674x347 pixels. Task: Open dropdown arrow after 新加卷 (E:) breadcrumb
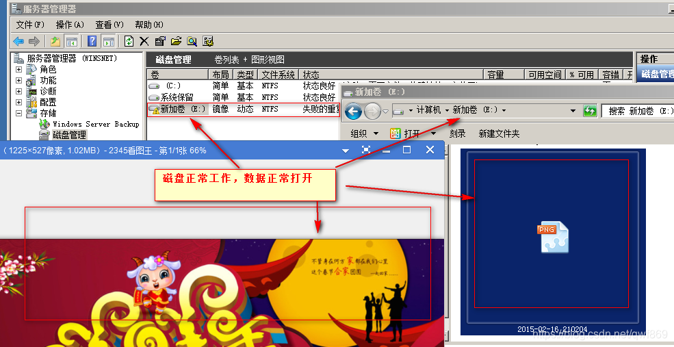[x=504, y=110]
